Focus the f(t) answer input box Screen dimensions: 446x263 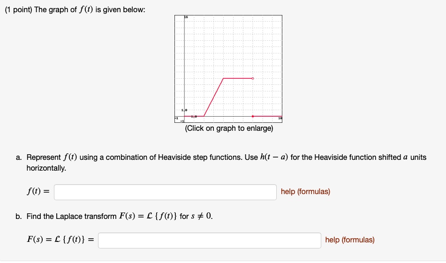click(x=165, y=192)
